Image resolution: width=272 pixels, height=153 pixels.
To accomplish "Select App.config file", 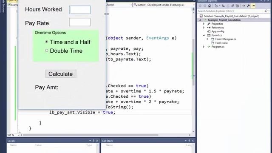I will 218,31.
